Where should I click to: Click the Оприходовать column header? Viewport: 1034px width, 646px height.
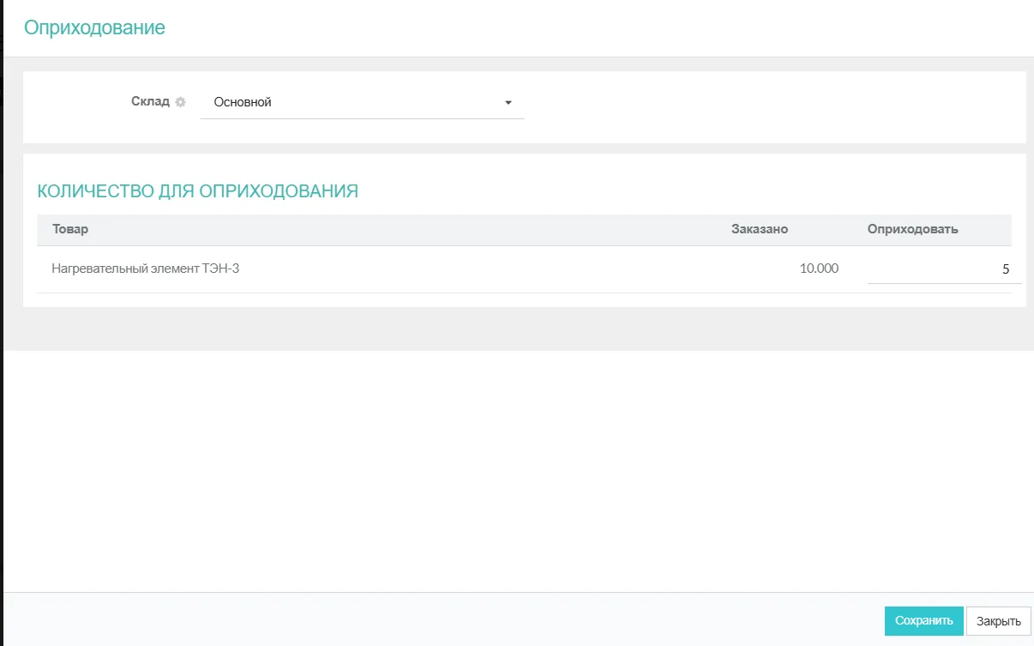[x=912, y=229]
